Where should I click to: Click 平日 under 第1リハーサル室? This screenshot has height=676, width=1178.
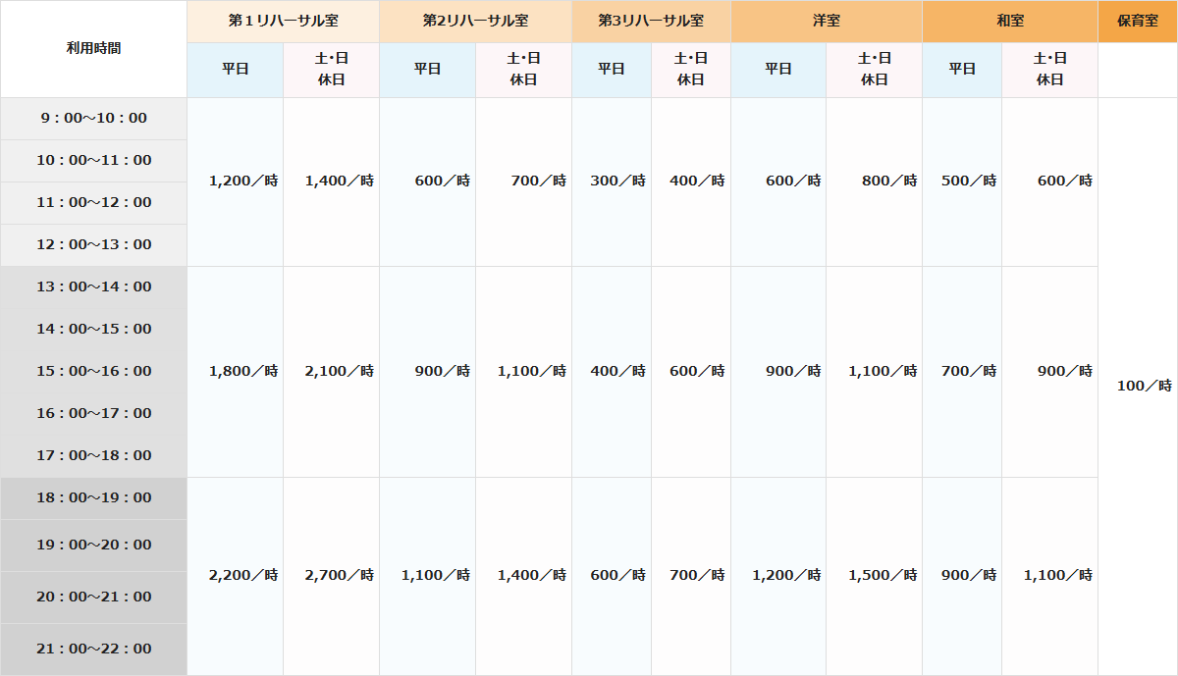235,69
